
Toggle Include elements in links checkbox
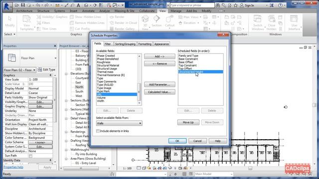click(x=98, y=131)
